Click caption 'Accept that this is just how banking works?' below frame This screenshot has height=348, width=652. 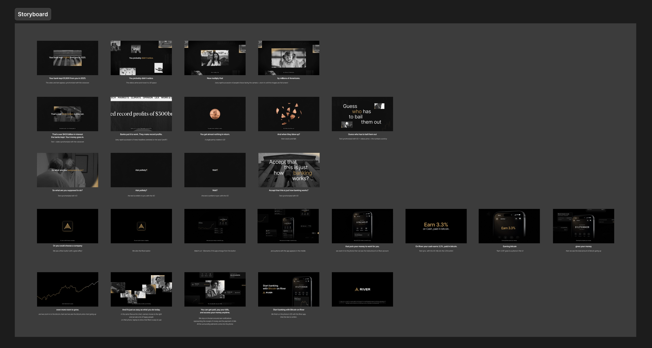pyautogui.click(x=289, y=191)
